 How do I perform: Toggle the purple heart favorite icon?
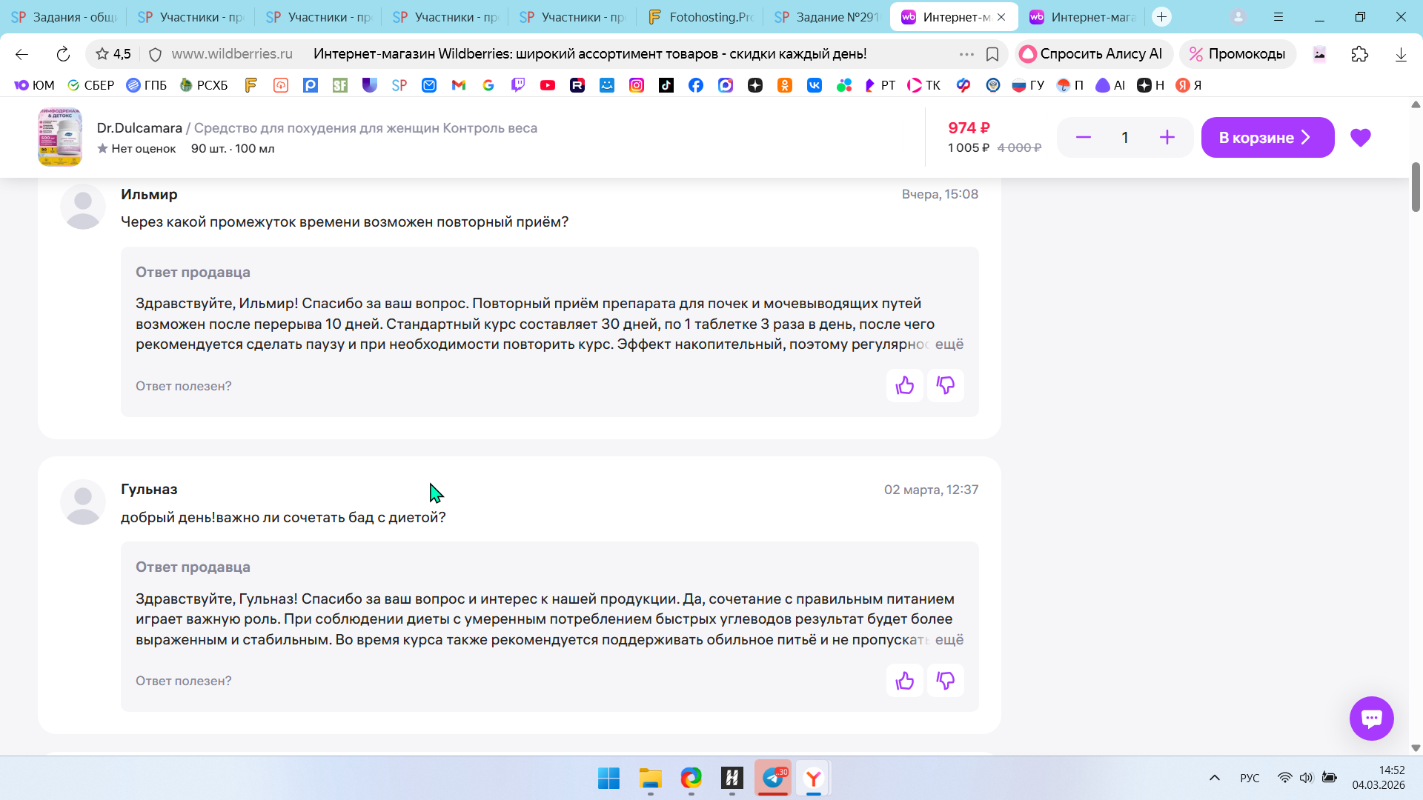1360,138
